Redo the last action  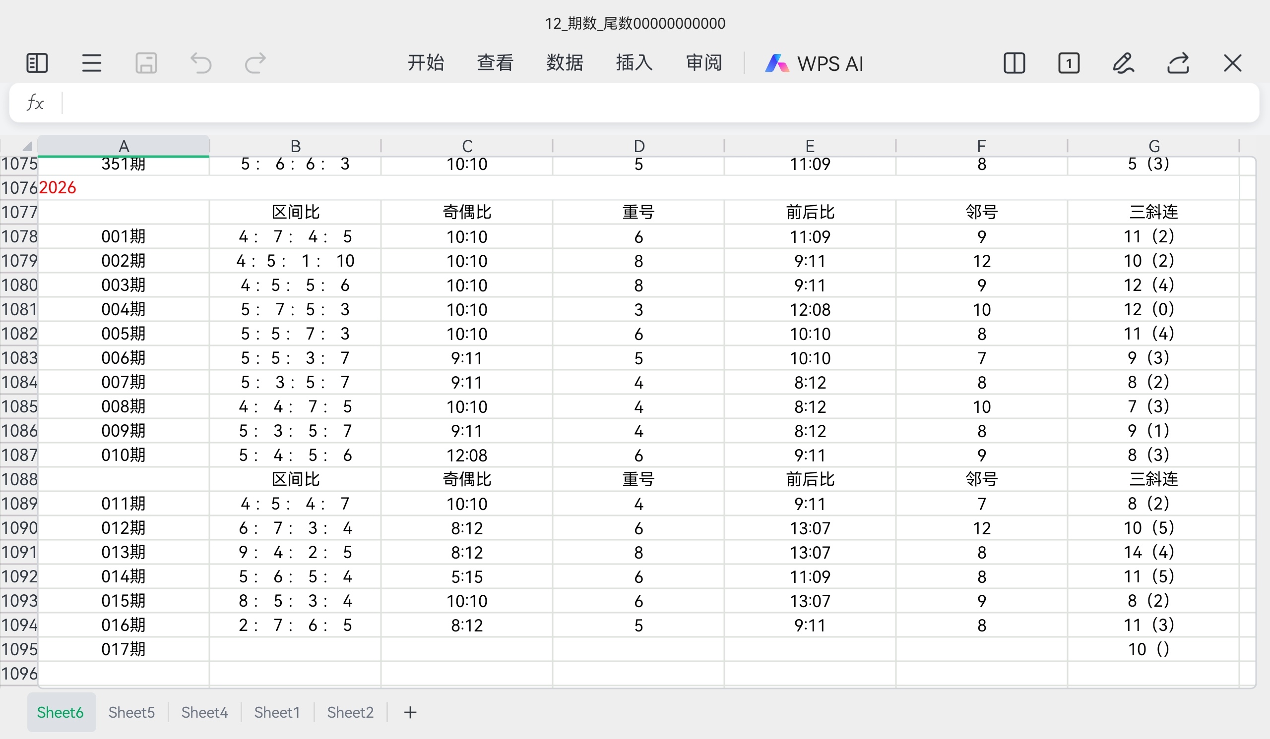[x=255, y=63]
